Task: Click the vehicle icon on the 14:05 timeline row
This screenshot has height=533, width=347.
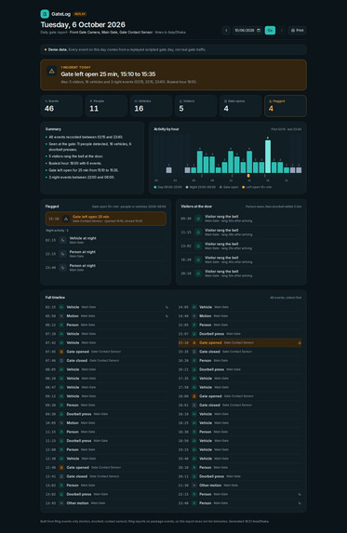Action: tap(194, 307)
